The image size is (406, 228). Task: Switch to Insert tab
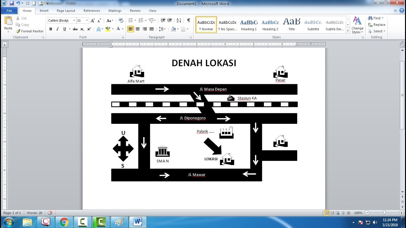(44, 11)
